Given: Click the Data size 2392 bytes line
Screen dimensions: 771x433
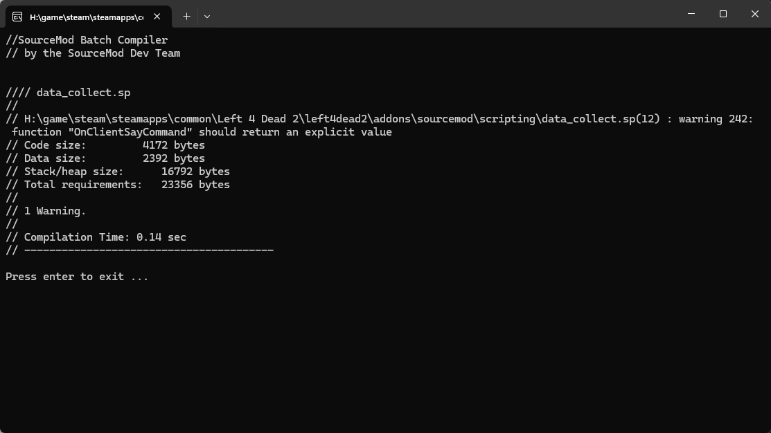Looking at the screenshot, I should [105, 158].
